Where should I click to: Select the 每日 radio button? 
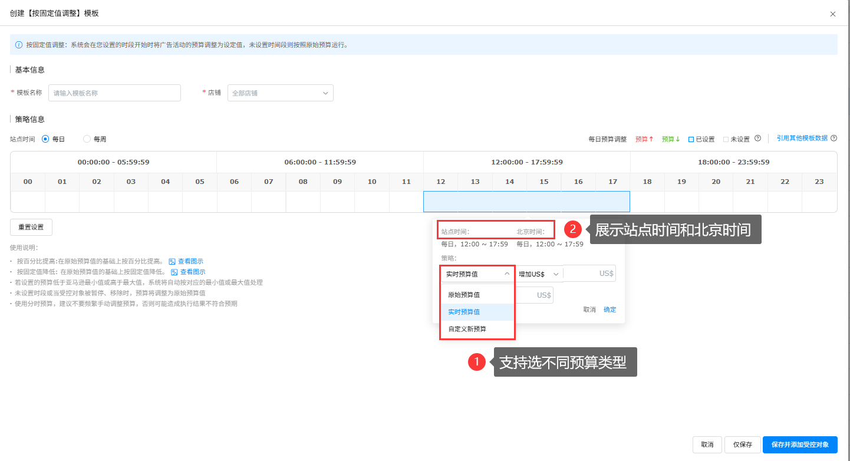click(45, 139)
